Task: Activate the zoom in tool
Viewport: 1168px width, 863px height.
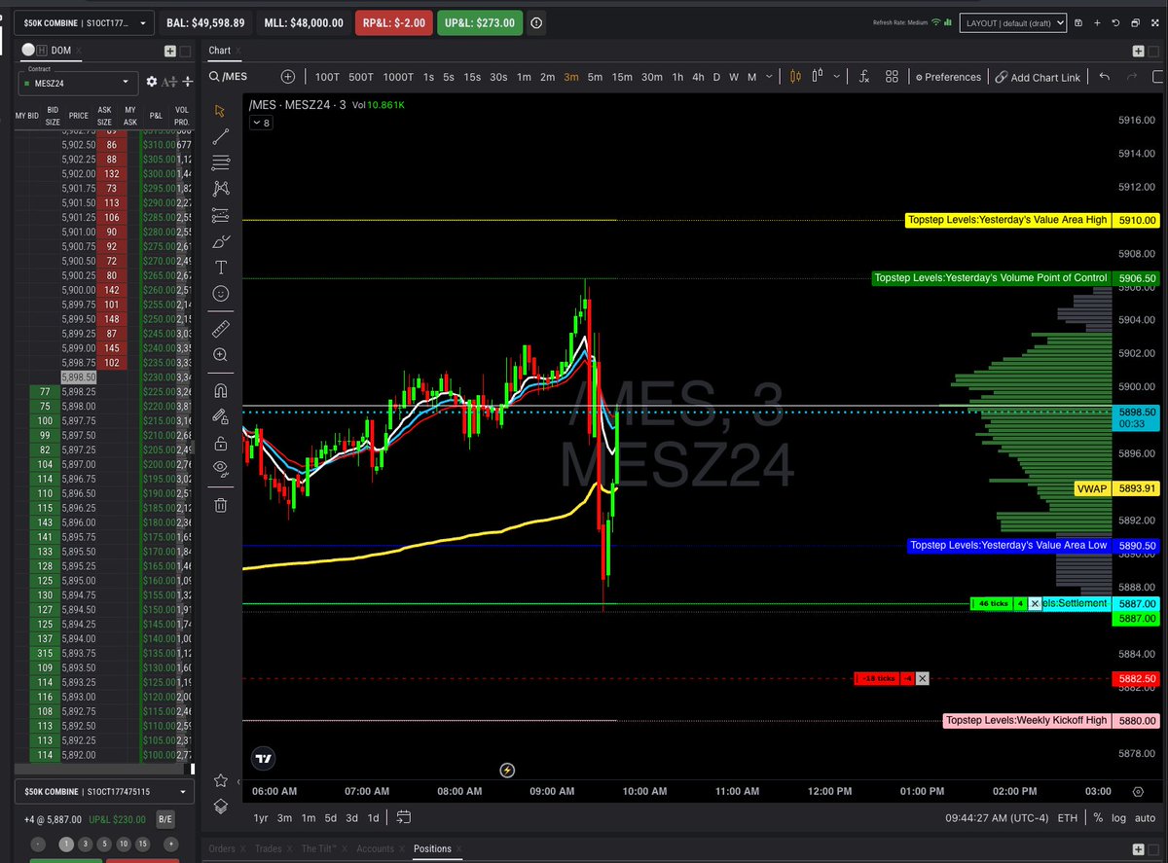Action: [x=221, y=355]
